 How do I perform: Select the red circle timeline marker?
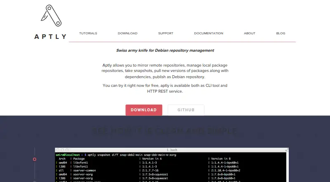click(35, 159)
